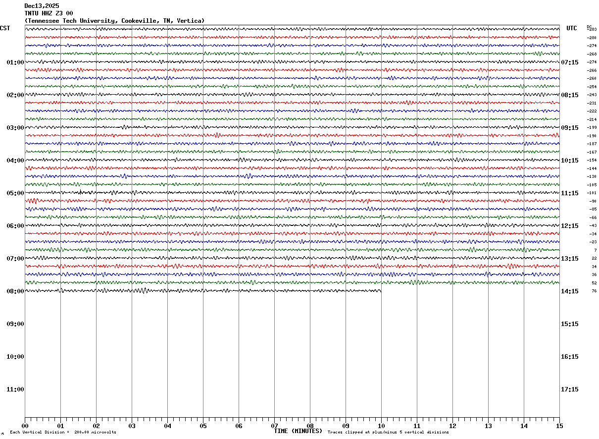Screen dimensions: 599x439
Task: Click the 13:15 UTC time label
Action: tap(569, 259)
